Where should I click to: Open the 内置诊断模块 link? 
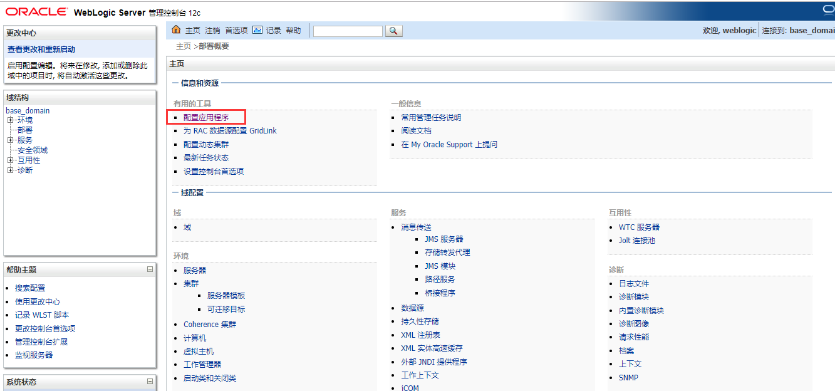point(641,311)
